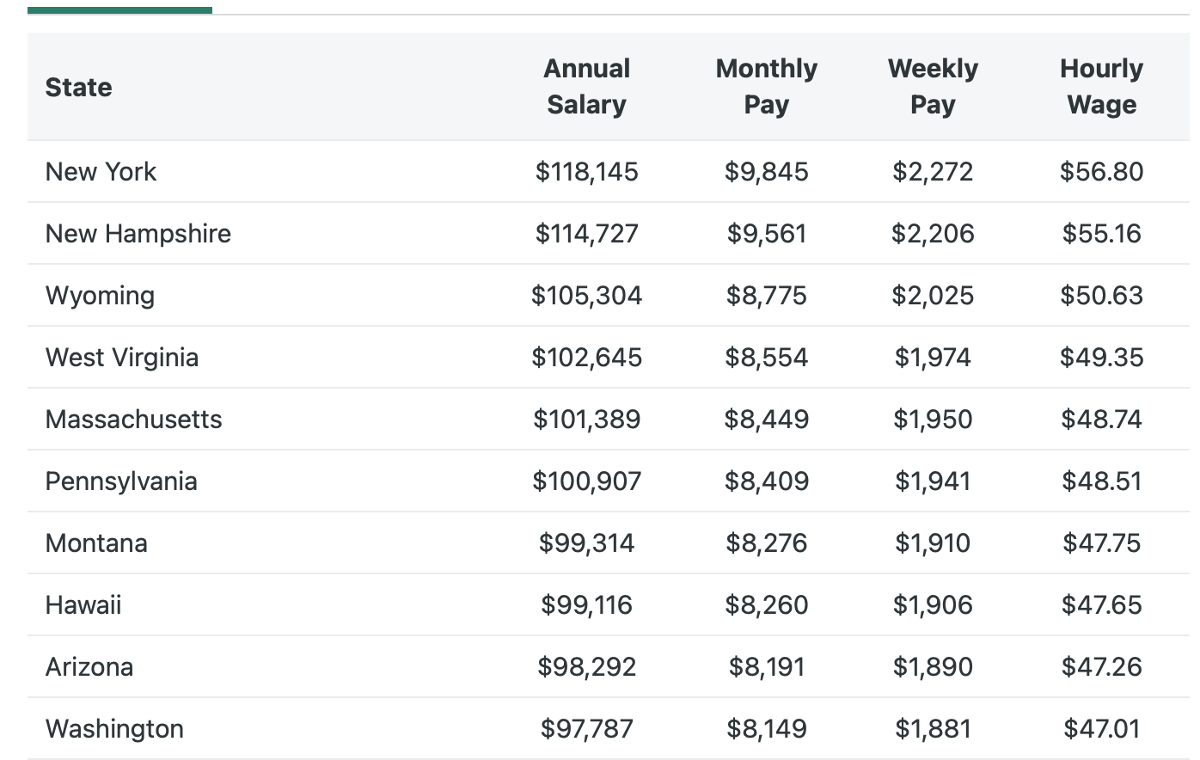Click the Annual Salary column header
Image resolution: width=1200 pixels, height=760 pixels.
click(586, 86)
